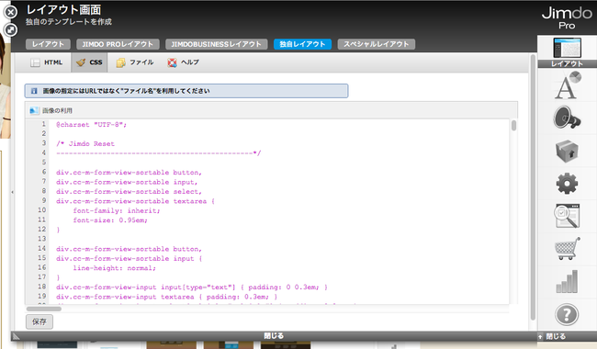Open the shopping cart icon
Image resolution: width=597 pixels, height=349 pixels.
tap(567, 249)
